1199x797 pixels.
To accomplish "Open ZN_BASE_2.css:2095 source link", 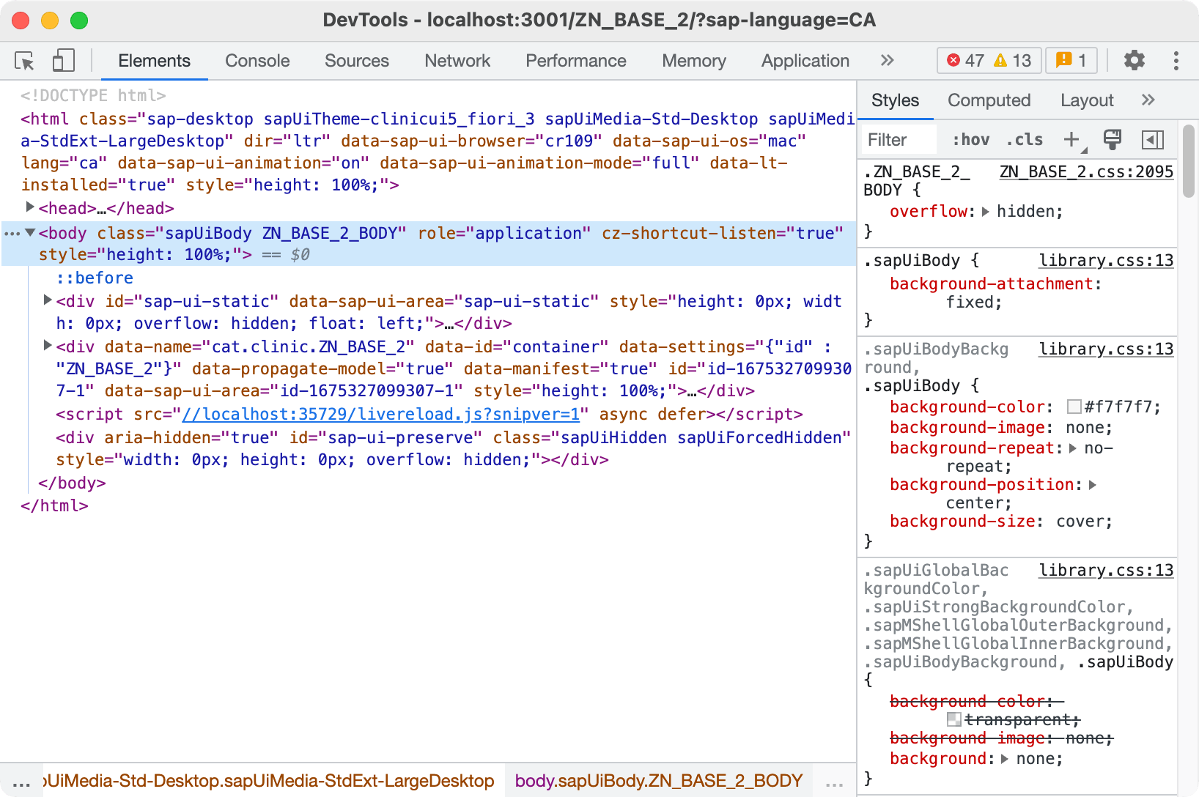I will pos(1086,171).
